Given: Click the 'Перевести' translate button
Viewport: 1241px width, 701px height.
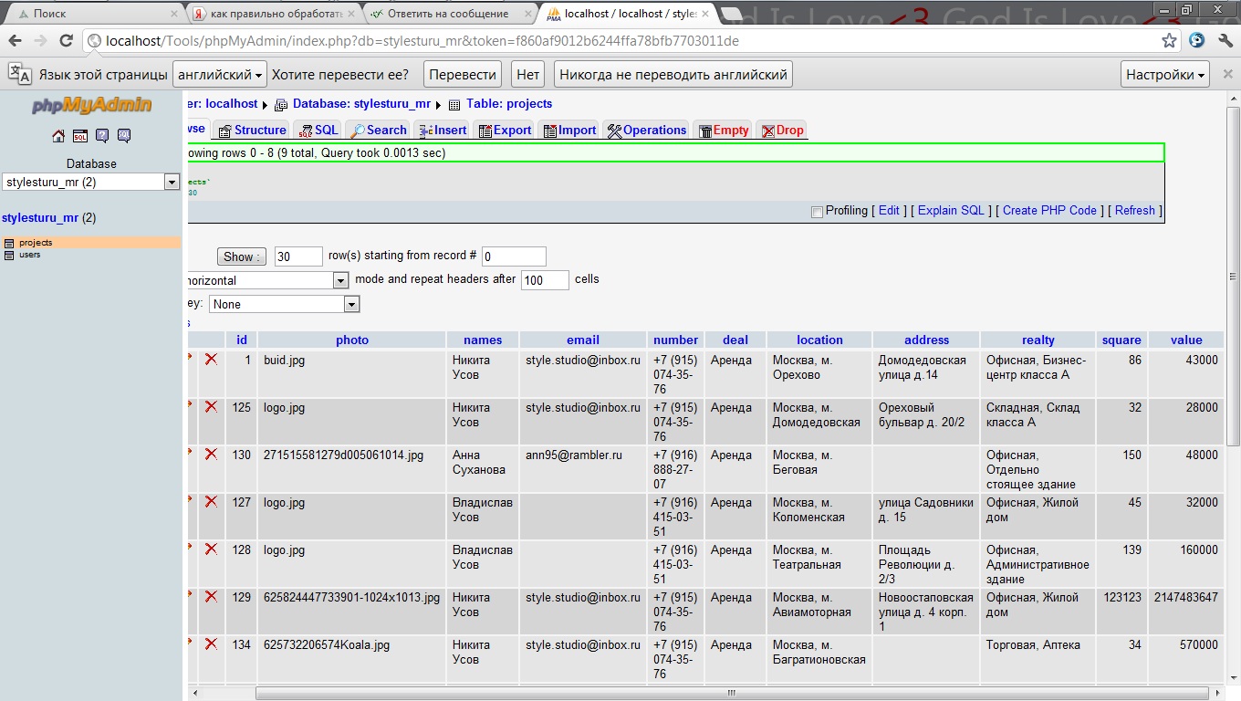Looking at the screenshot, I should pyautogui.click(x=464, y=75).
